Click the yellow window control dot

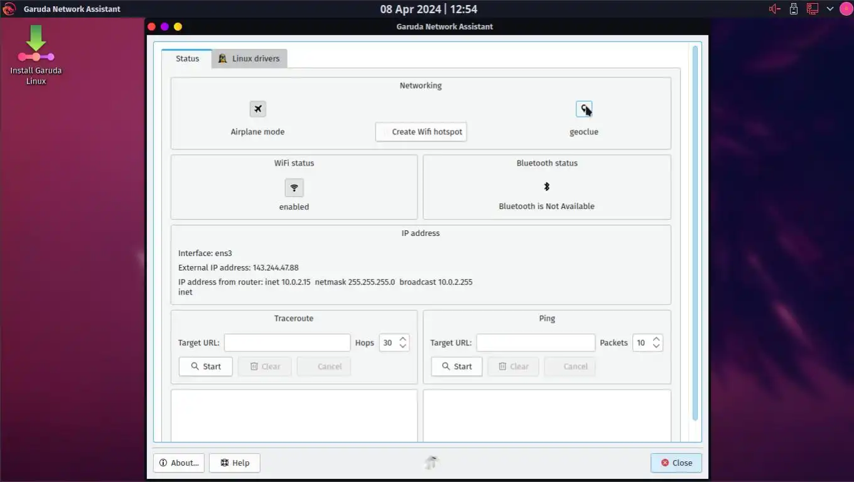[178, 26]
